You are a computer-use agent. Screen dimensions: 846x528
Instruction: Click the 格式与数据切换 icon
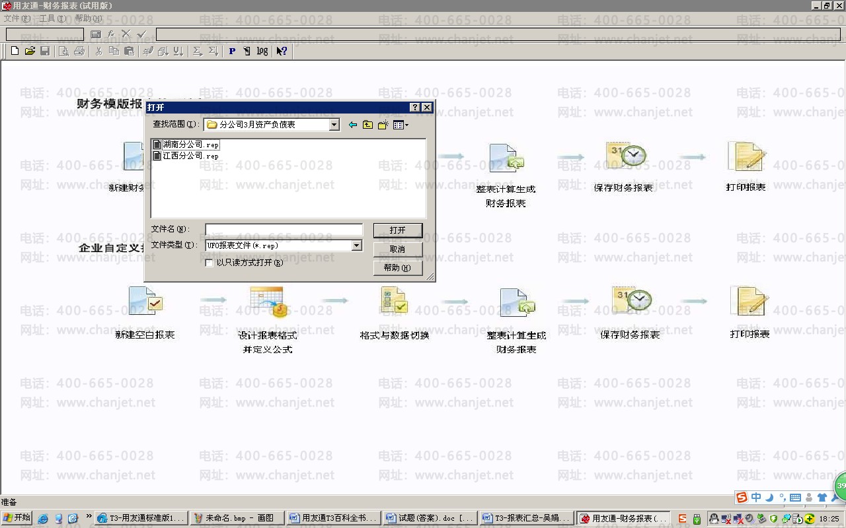[x=395, y=300]
